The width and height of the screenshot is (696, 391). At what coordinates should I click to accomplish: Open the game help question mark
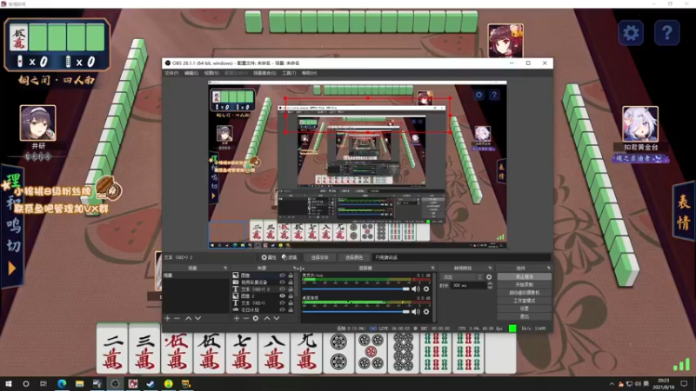click(666, 32)
